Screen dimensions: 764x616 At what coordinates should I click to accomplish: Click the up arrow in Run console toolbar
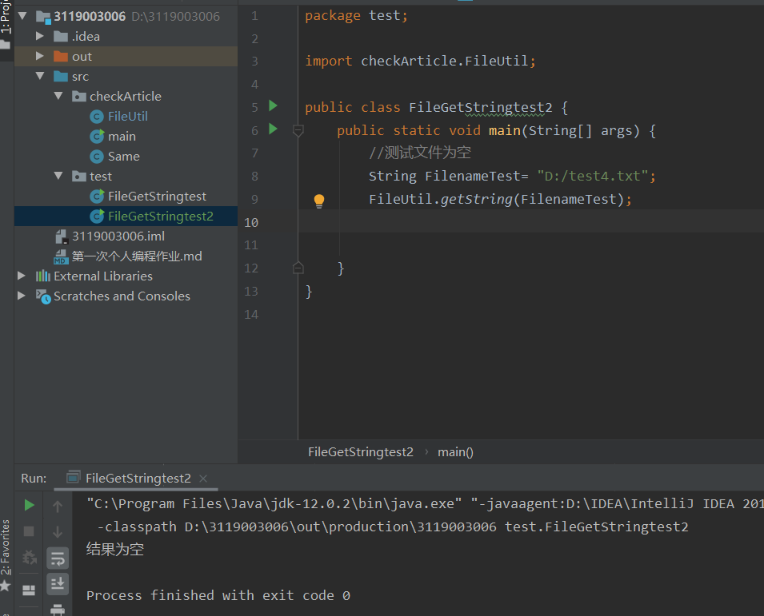click(58, 506)
